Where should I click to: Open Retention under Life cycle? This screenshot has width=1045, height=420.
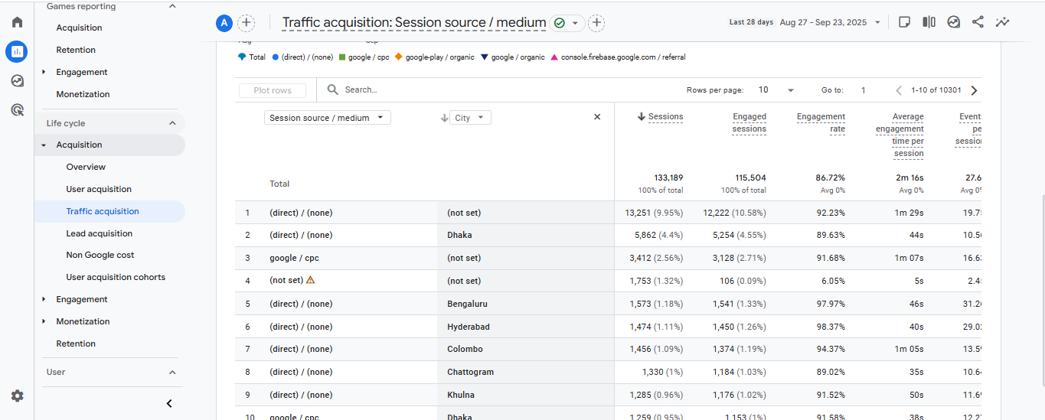pyautogui.click(x=76, y=343)
